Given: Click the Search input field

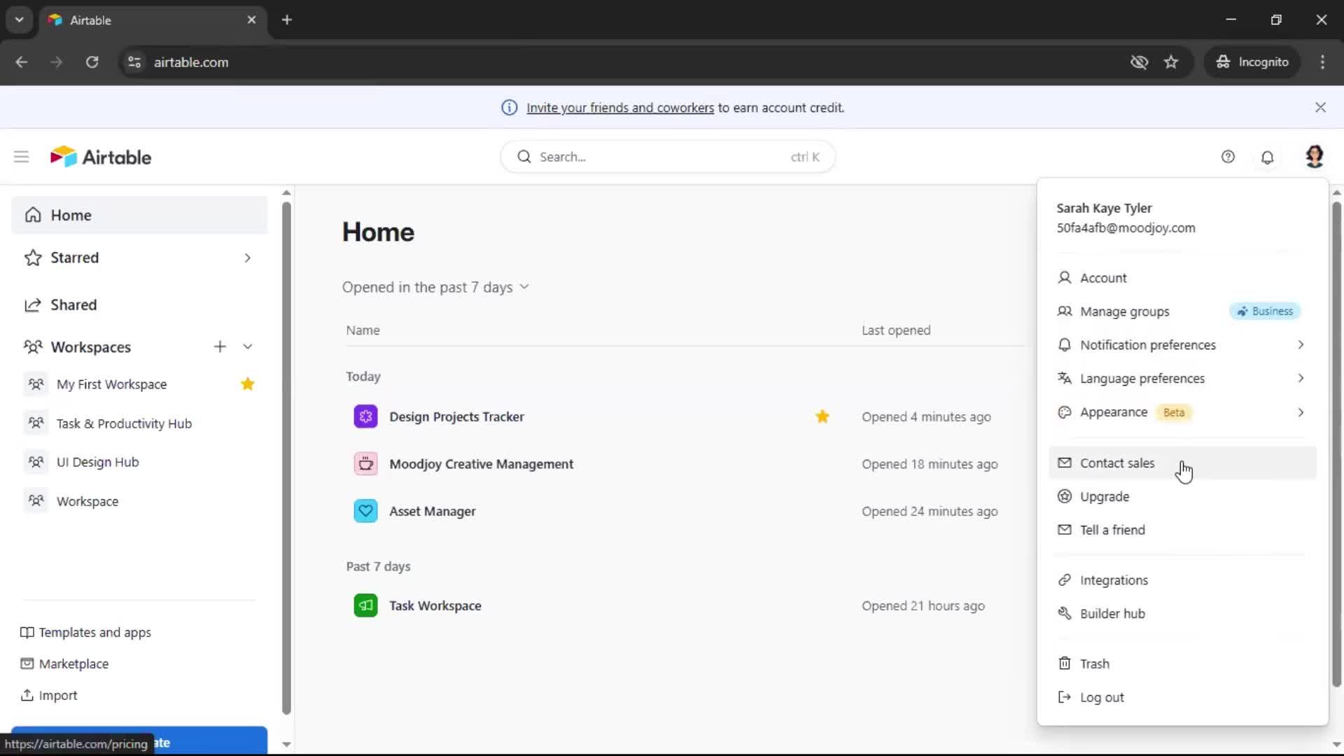Looking at the screenshot, I should pyautogui.click(x=667, y=157).
